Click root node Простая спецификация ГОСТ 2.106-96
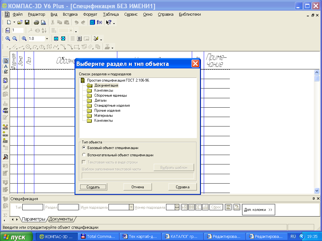322x241 pixels. pos(118,80)
